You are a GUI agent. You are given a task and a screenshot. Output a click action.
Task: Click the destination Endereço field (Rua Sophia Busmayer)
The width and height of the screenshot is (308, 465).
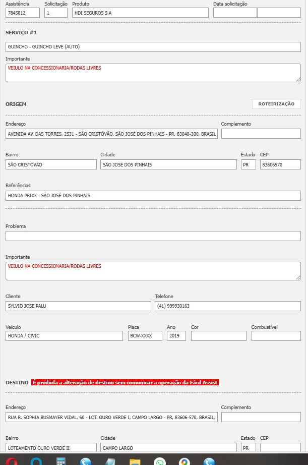(x=111, y=417)
